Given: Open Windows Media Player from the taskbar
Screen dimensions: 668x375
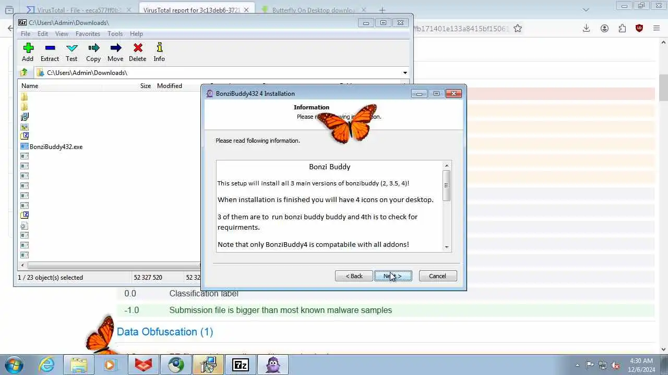Looking at the screenshot, I should 110,365.
